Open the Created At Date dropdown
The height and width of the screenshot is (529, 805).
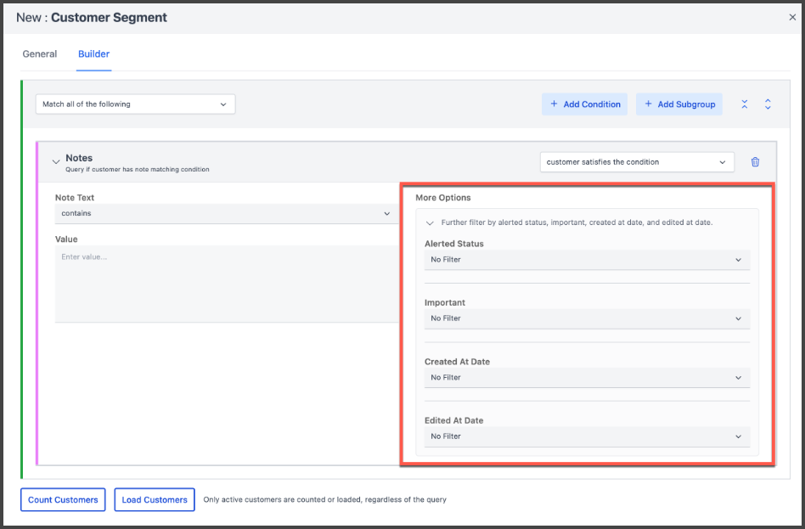(587, 378)
